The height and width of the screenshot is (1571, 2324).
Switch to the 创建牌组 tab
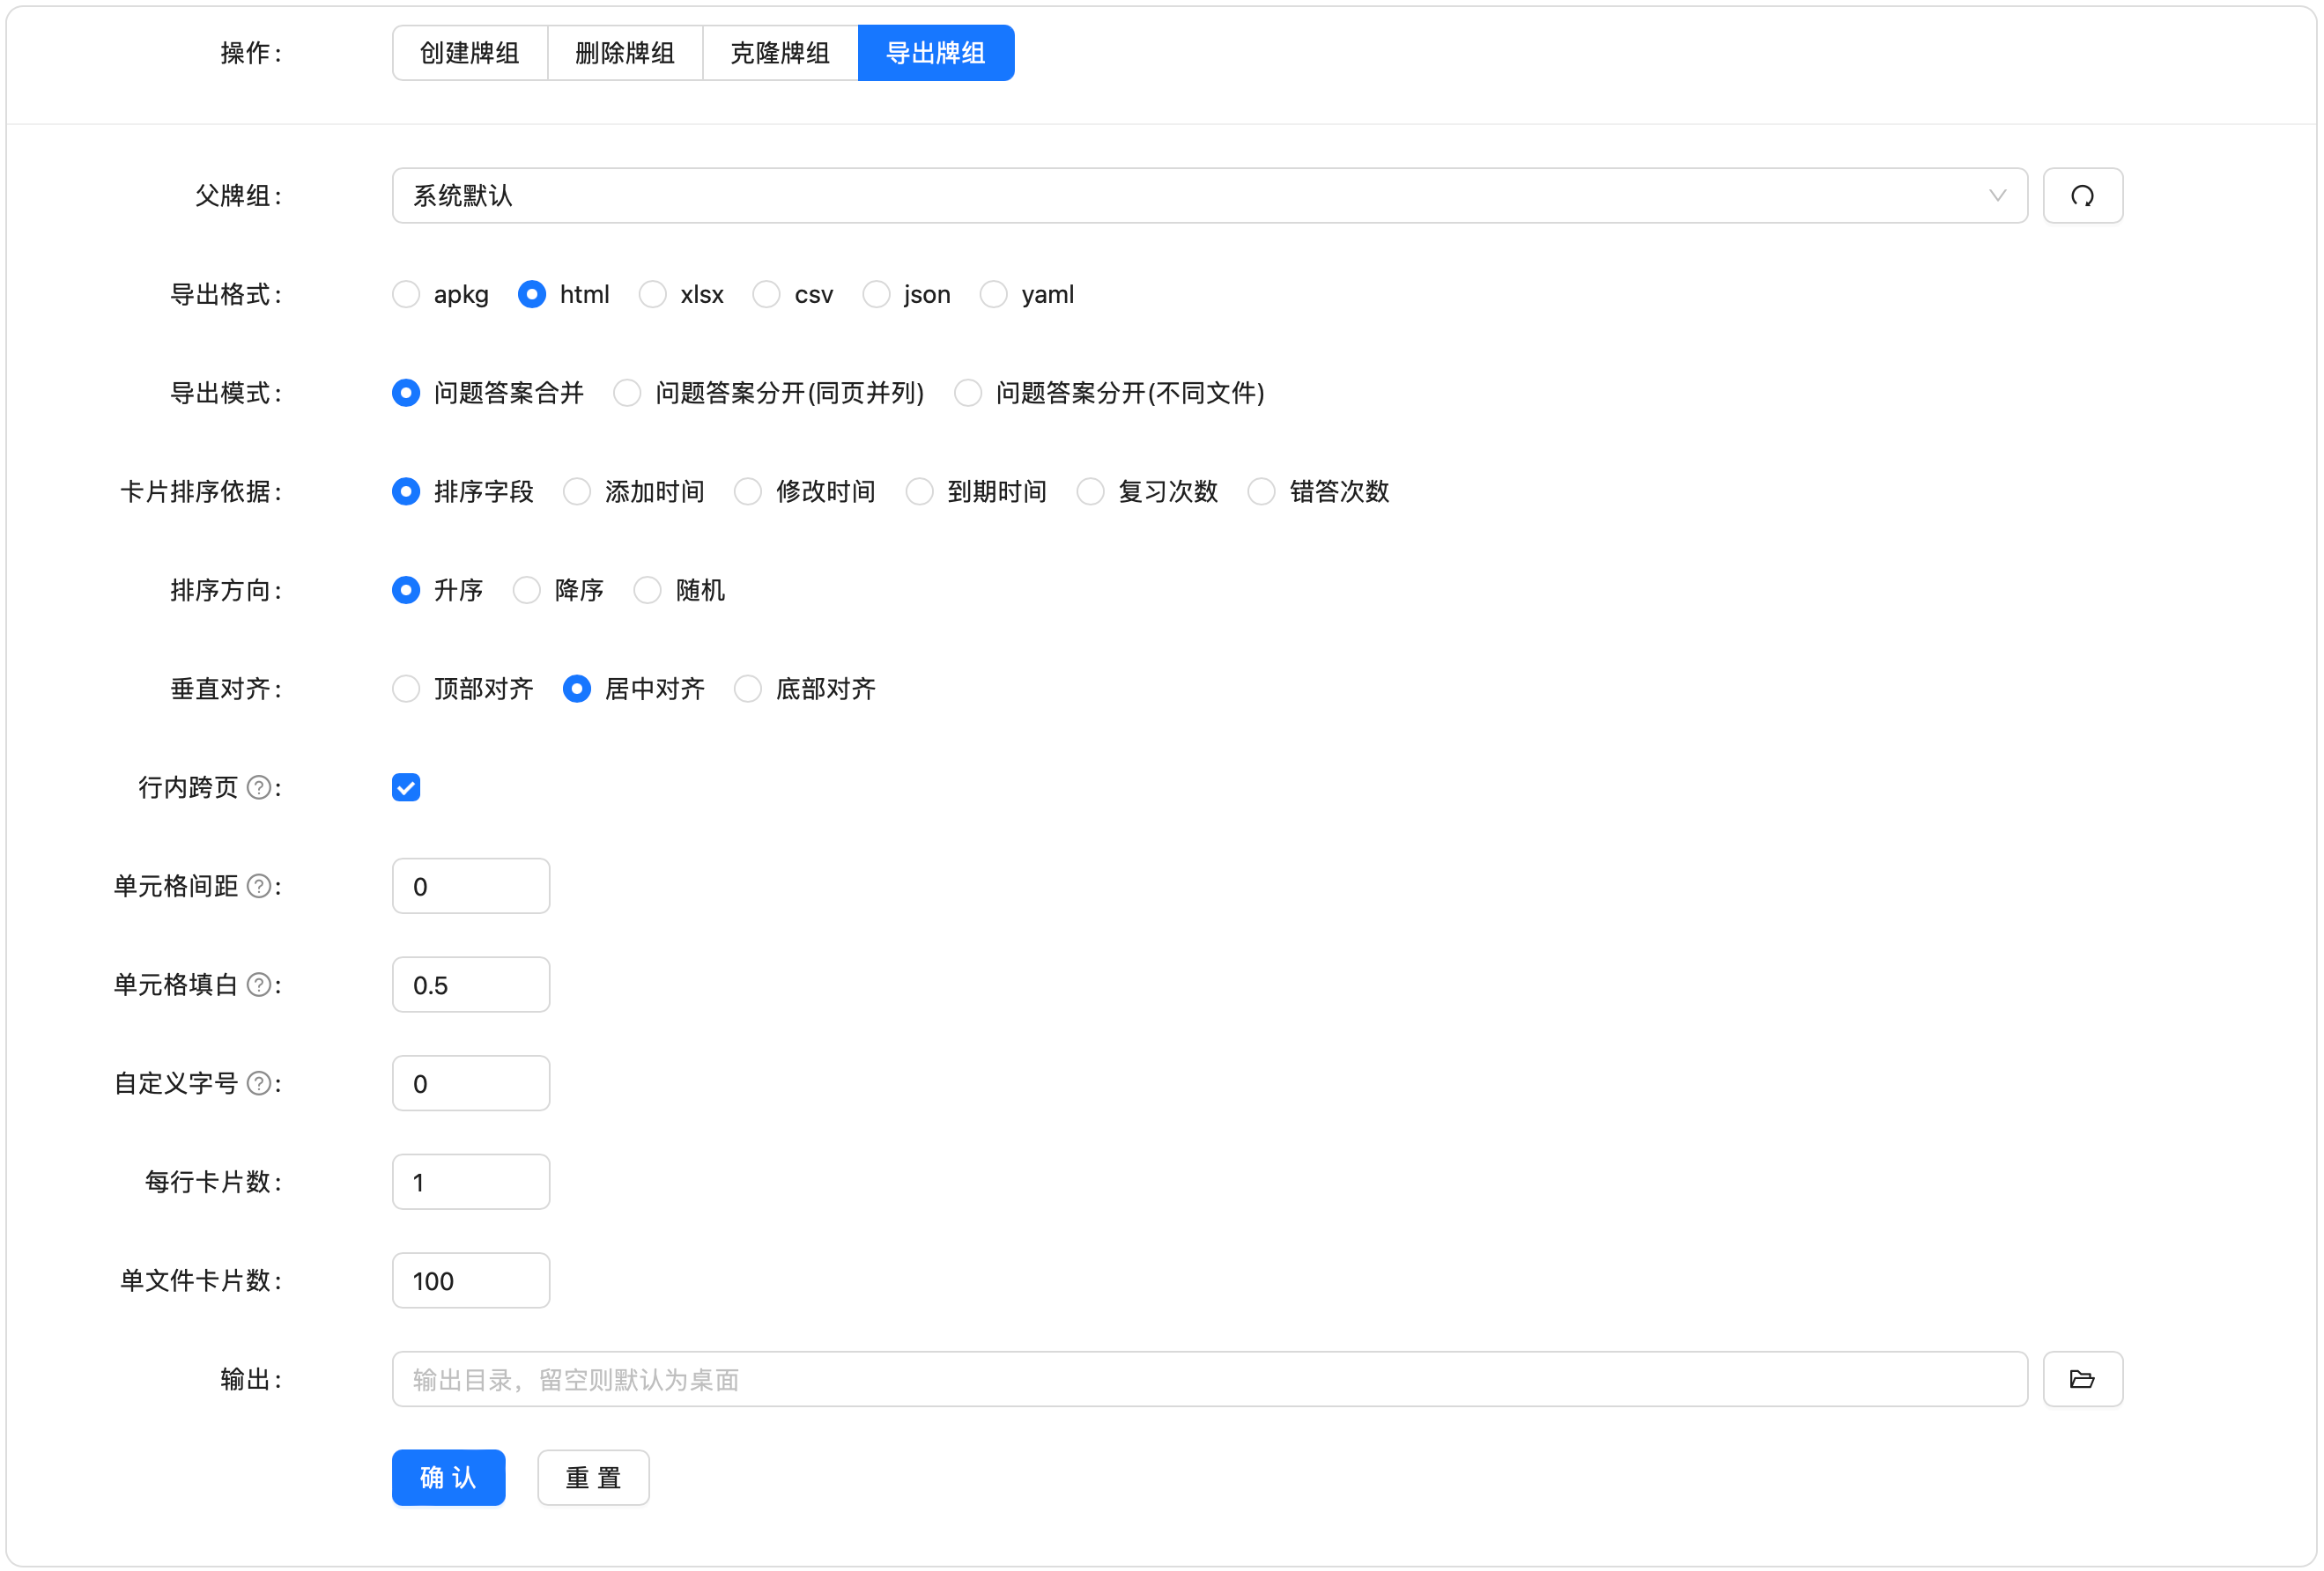click(470, 53)
